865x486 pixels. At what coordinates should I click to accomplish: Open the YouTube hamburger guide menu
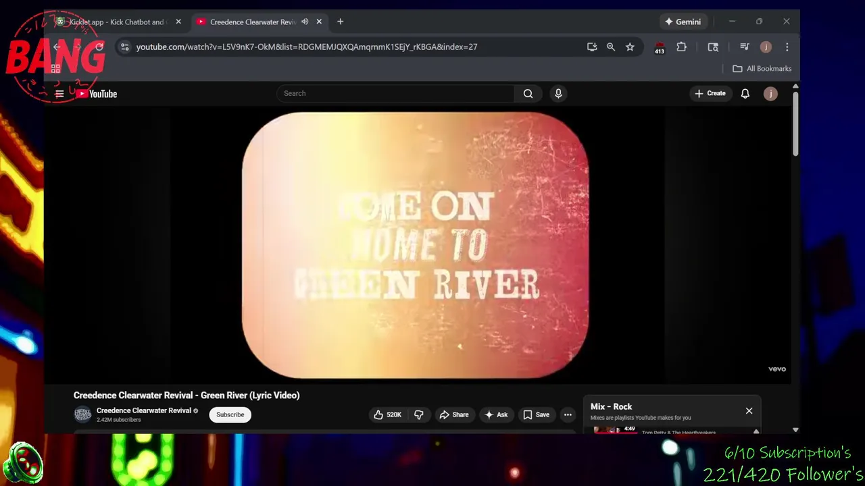[59, 94]
